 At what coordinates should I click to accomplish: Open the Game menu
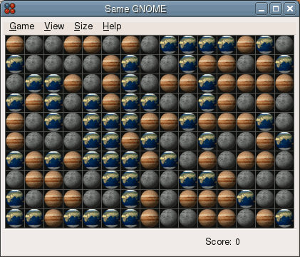(22, 26)
